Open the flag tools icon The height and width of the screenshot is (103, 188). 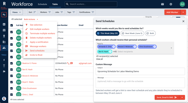pos(4,72)
